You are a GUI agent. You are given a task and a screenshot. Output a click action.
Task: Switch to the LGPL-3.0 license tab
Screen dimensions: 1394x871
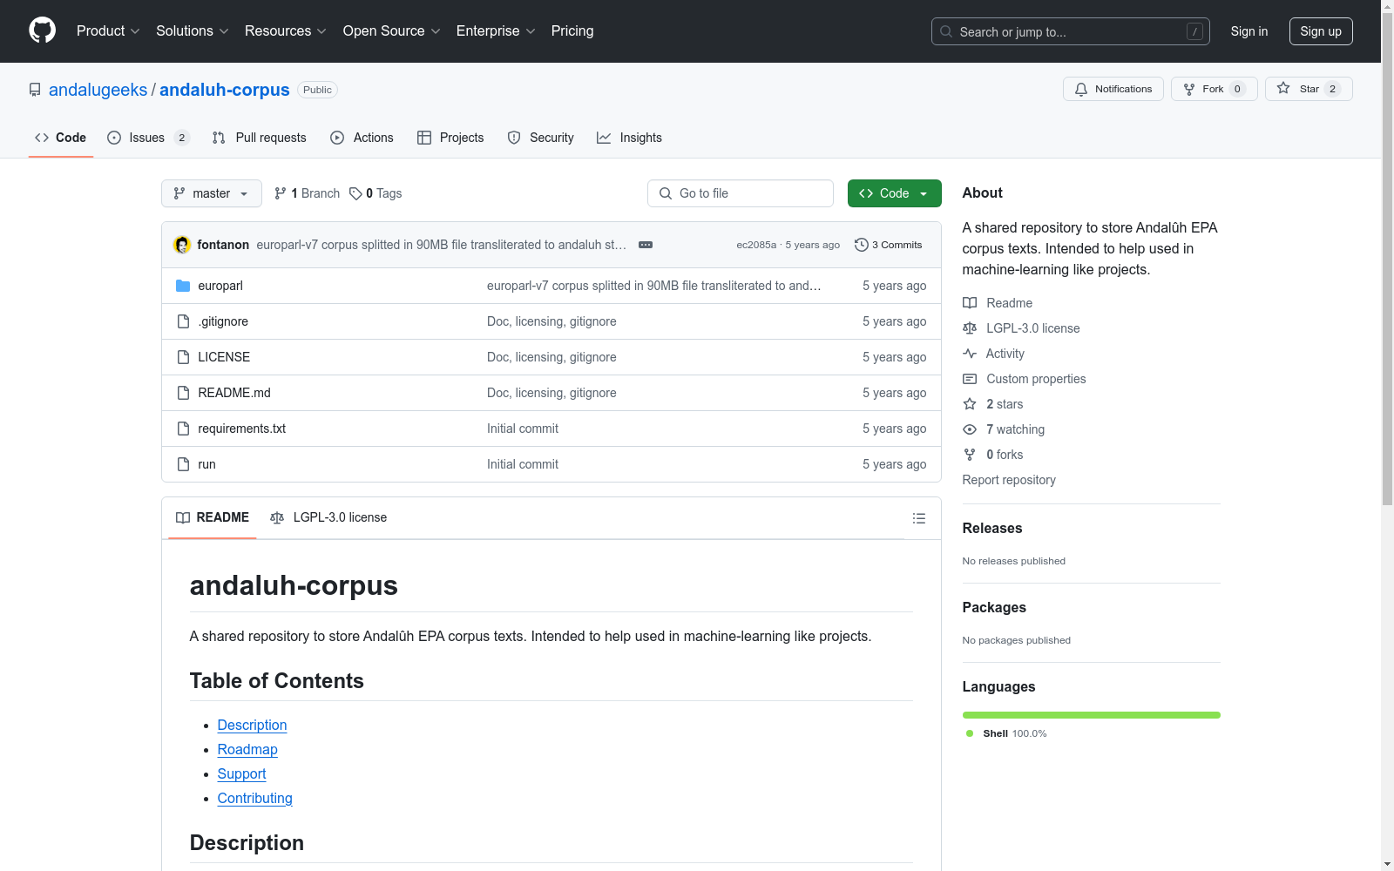[328, 517]
